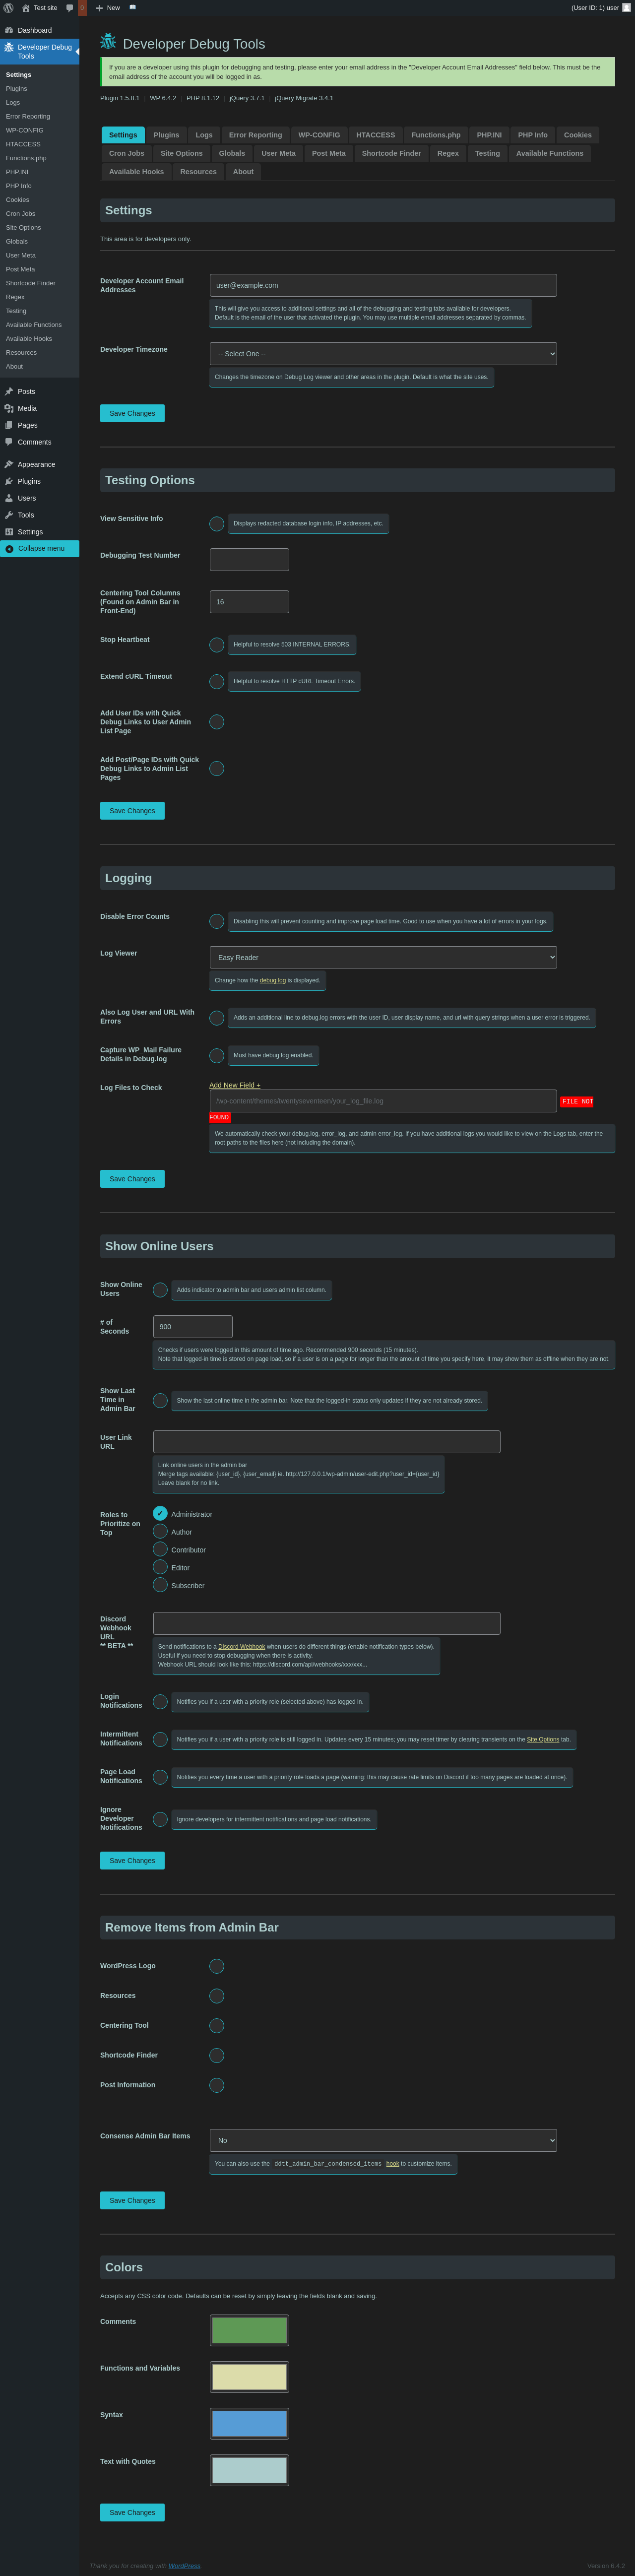Toggle the Stop Heartbeat checkbox
Viewport: 635px width, 2576px height.
click(x=217, y=645)
